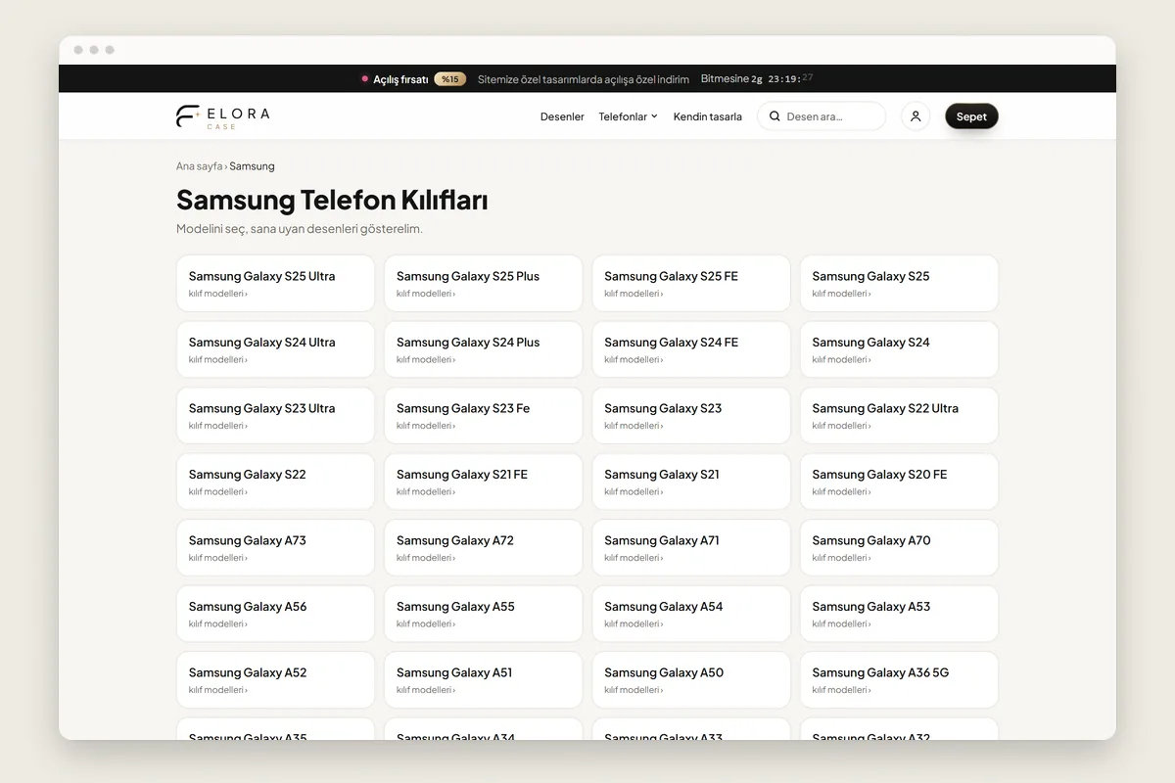Focus the Desen ara search field
This screenshot has height=783, width=1175.
[822, 116]
